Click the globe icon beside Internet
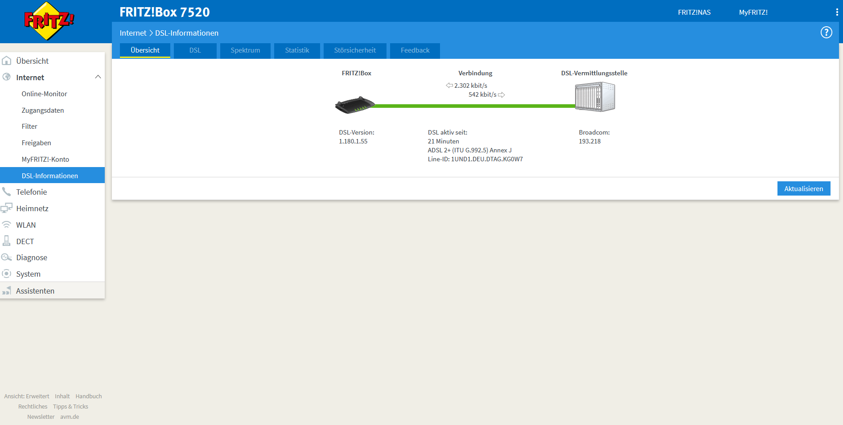 (x=7, y=77)
